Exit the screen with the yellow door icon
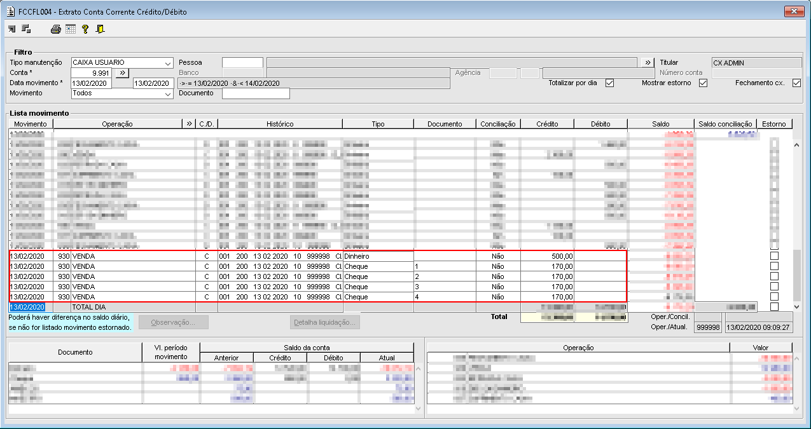The image size is (811, 429). (x=100, y=29)
